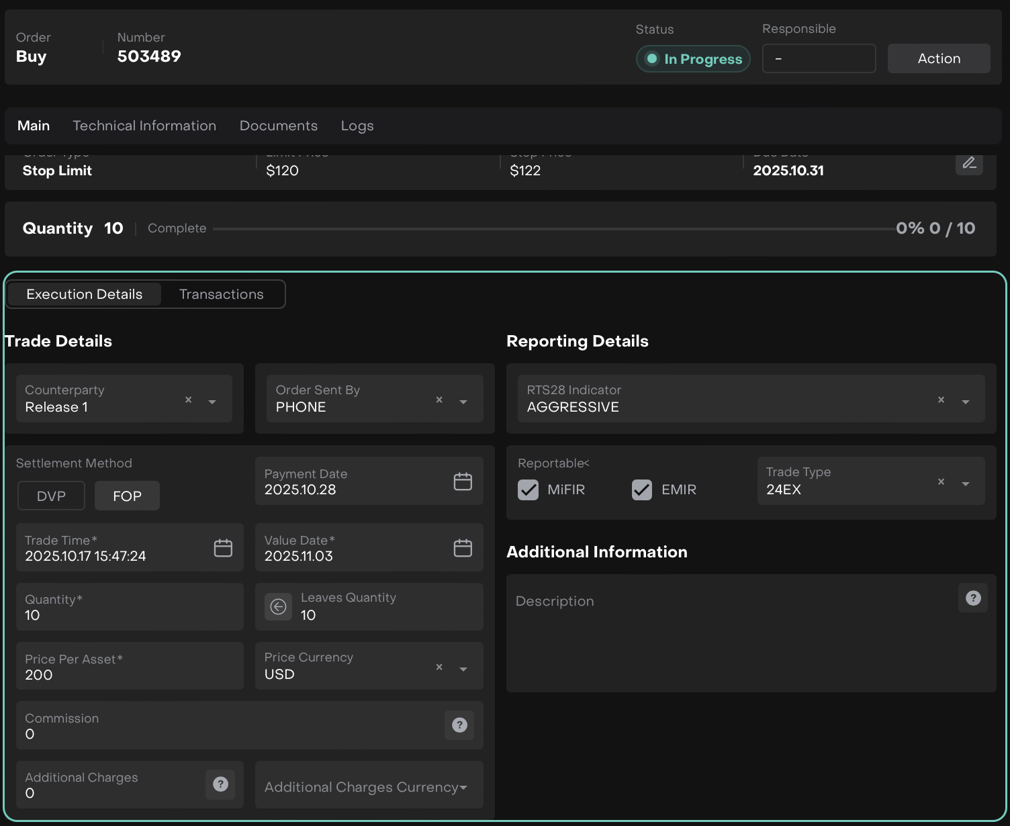Click the Action button
Screen dimensions: 1010x826
[938, 59]
